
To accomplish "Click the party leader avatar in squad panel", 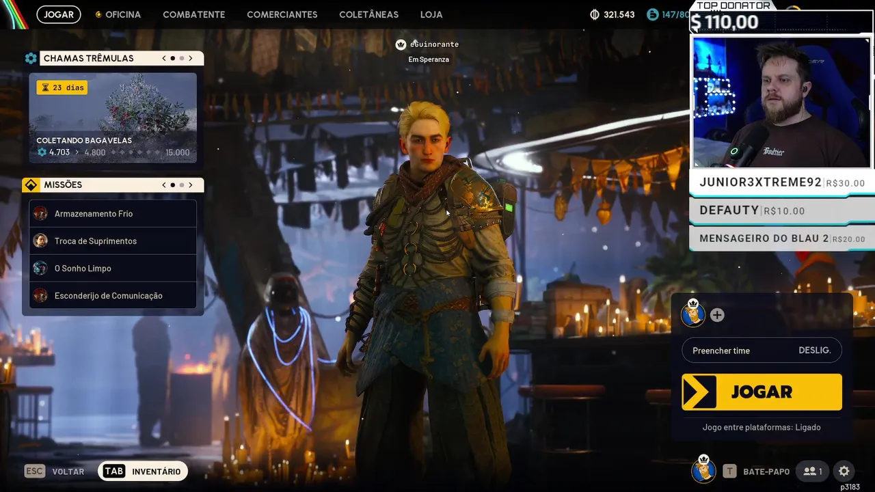I will click(x=693, y=314).
